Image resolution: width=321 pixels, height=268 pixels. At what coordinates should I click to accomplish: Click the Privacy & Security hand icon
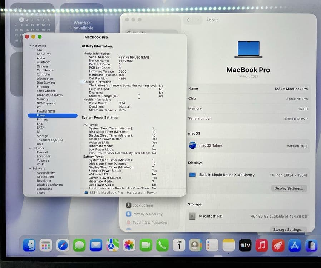pos(129,214)
